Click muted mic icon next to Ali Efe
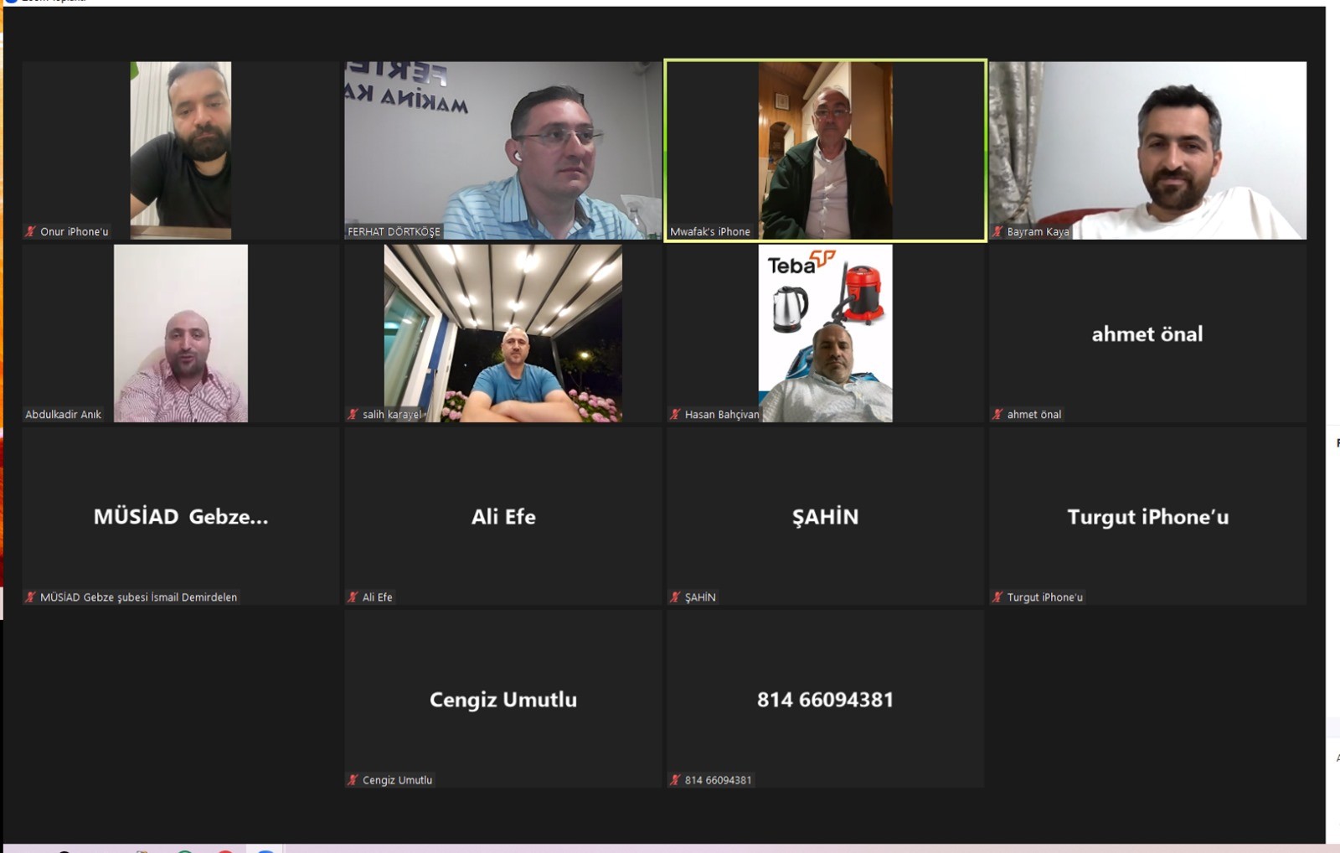The height and width of the screenshot is (853, 1340). [x=353, y=597]
